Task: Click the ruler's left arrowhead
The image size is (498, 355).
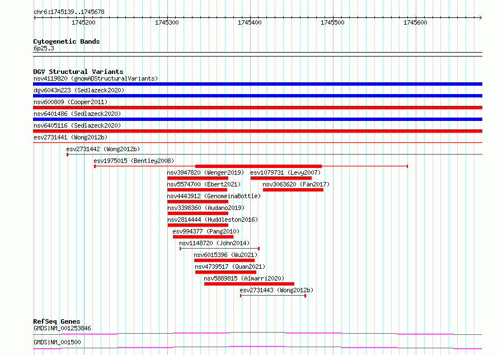Action: (x=35, y=18)
